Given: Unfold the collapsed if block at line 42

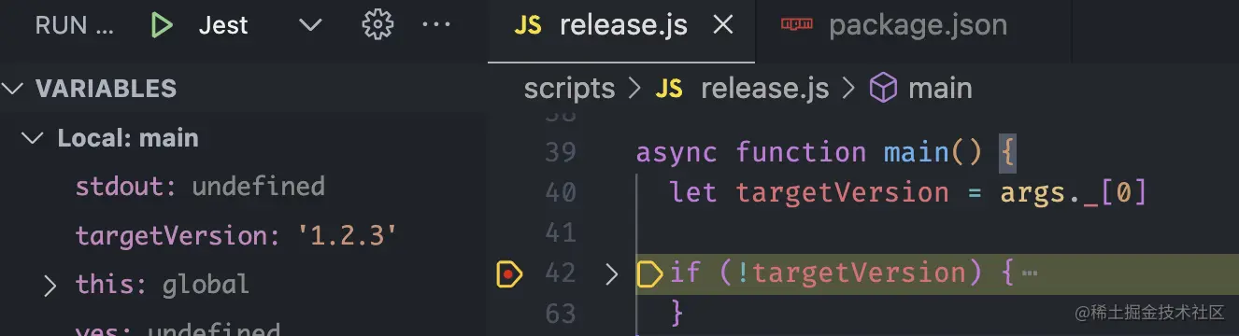Looking at the screenshot, I should tap(612, 273).
